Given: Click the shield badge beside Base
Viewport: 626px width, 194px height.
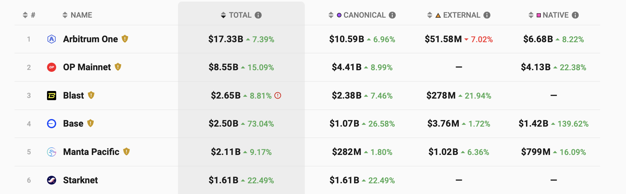Looking at the screenshot, I should pyautogui.click(x=91, y=123).
